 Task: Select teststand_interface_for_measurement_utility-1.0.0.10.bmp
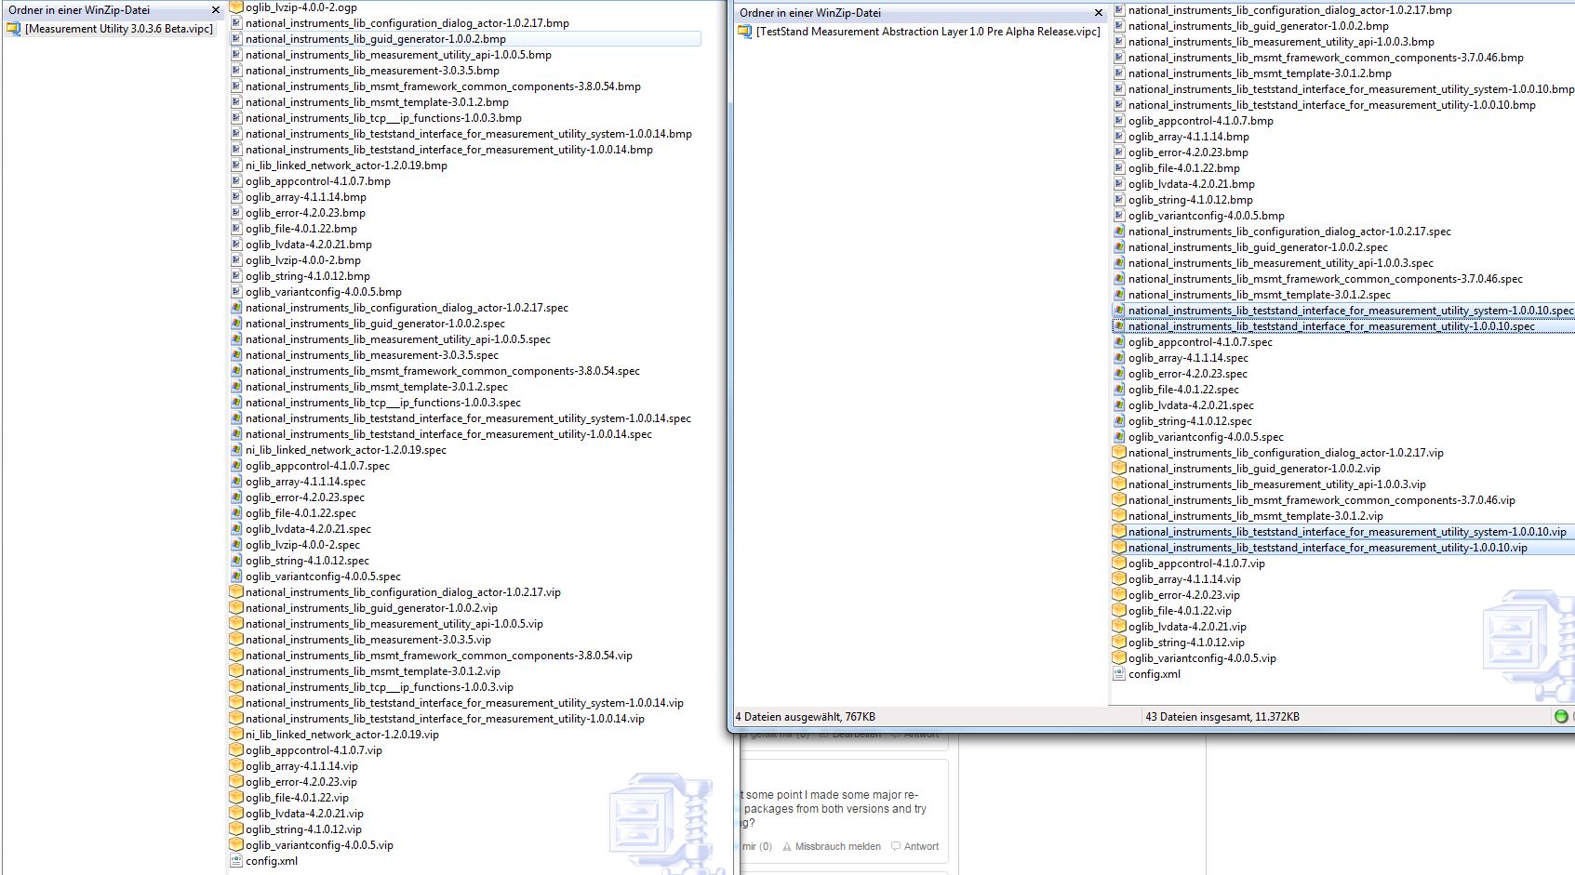pos(1332,105)
